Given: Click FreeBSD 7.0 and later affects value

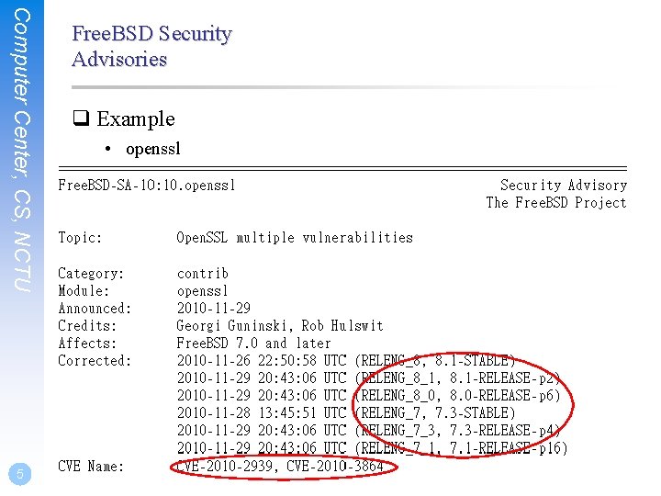Looking at the screenshot, I should tap(253, 344).
